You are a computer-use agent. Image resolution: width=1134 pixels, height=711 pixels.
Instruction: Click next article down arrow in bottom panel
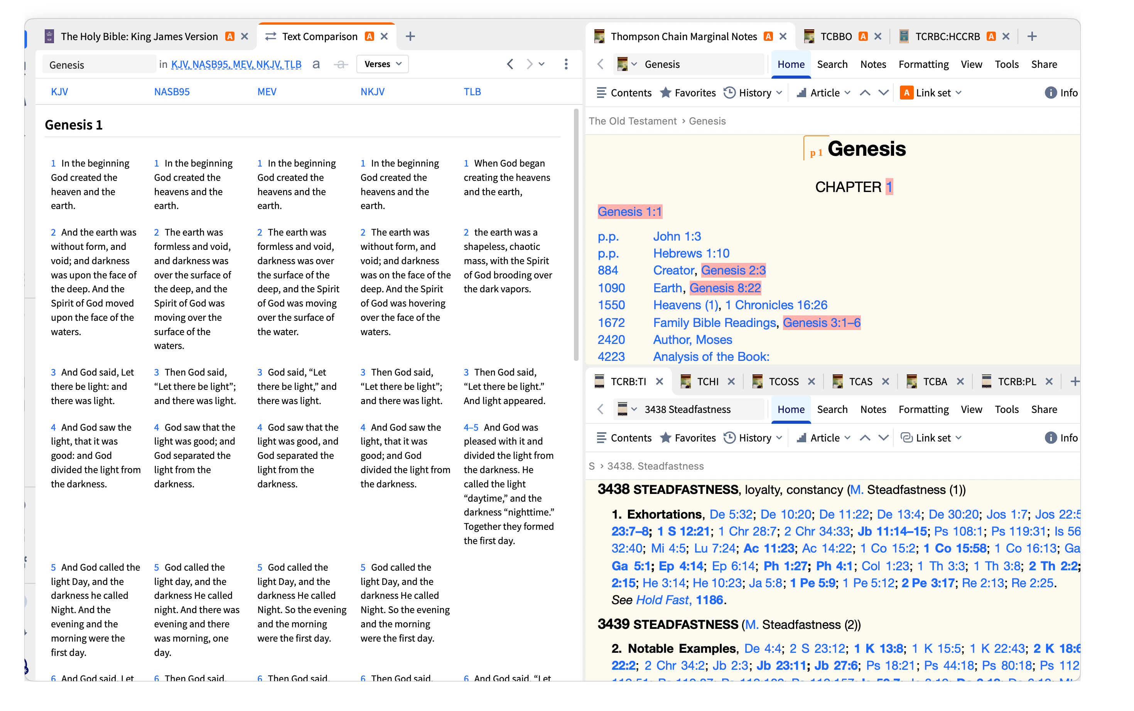click(883, 438)
